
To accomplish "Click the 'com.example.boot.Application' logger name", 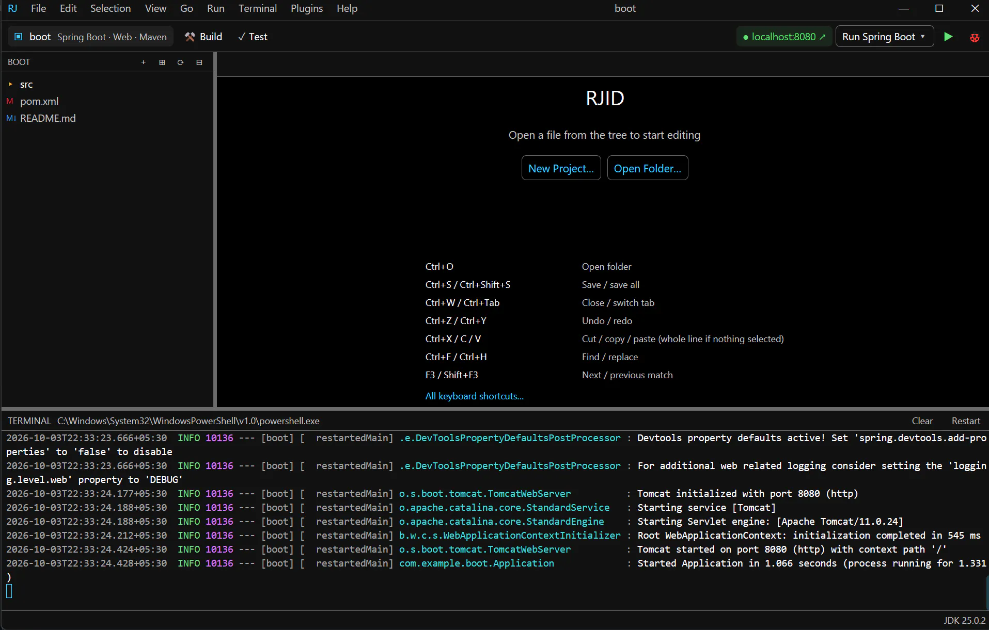I will [x=477, y=563].
